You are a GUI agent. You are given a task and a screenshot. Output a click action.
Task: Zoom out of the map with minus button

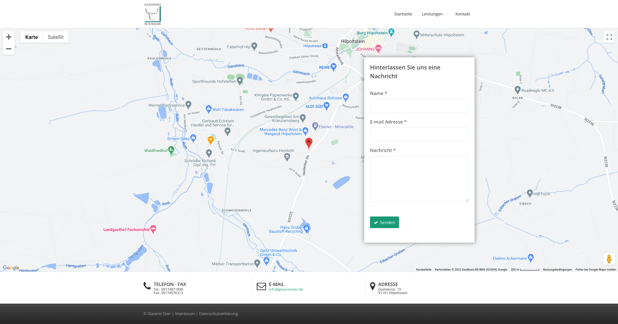pos(9,49)
